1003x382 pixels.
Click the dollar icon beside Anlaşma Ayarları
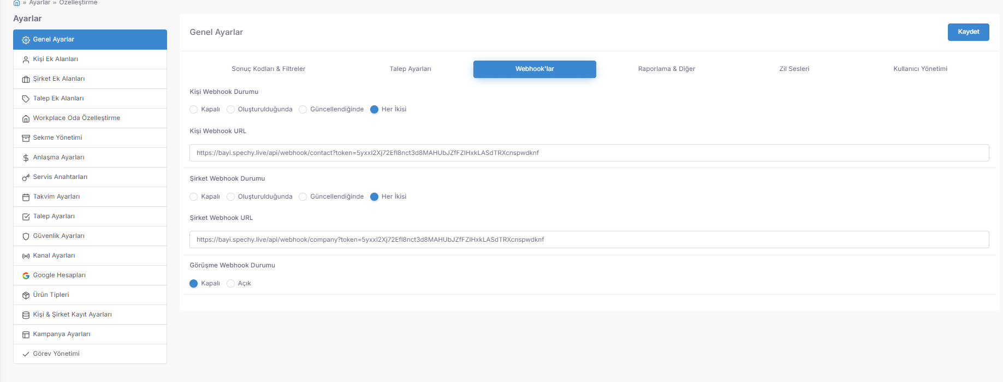tap(26, 158)
